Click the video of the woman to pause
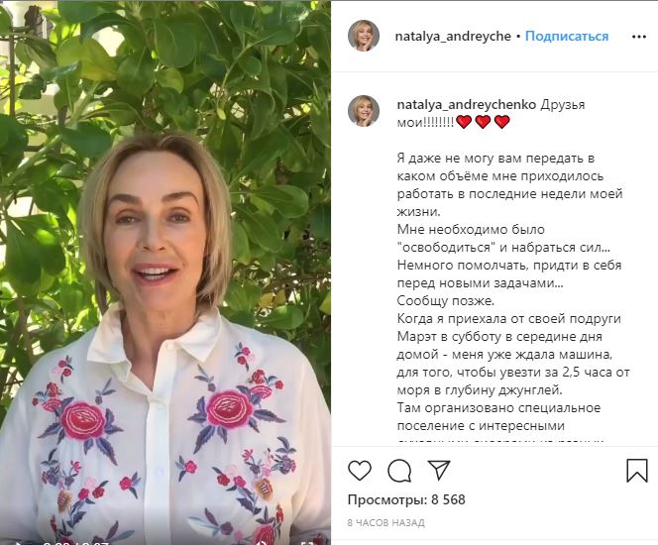The image size is (658, 545). 165,269
